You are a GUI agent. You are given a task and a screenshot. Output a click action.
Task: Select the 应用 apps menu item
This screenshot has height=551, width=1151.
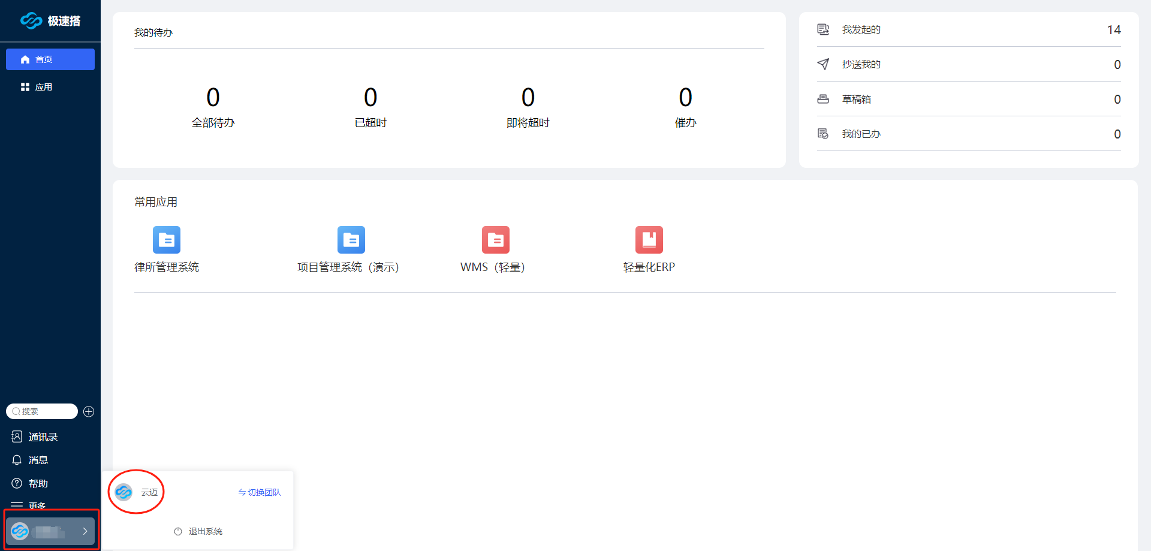pos(43,87)
